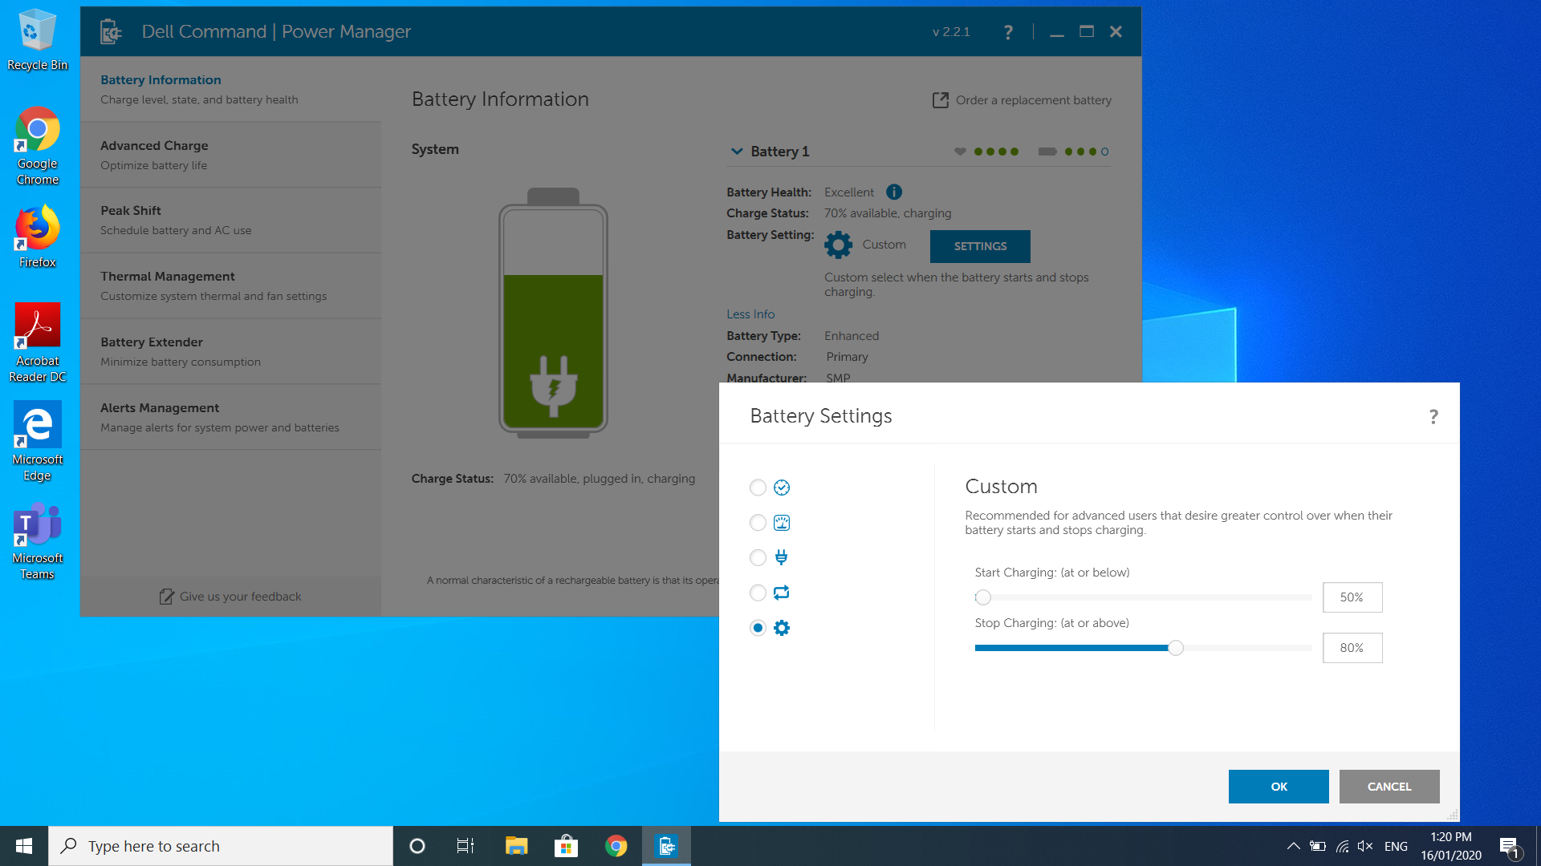The image size is (1541, 866).
Task: Click the ExpressCharge gauge icon
Action: pyautogui.click(x=782, y=523)
